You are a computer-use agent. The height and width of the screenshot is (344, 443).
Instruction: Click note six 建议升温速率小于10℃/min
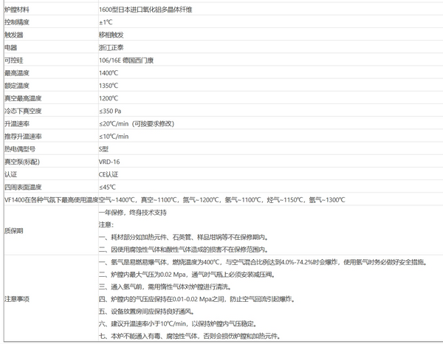click(x=178, y=323)
